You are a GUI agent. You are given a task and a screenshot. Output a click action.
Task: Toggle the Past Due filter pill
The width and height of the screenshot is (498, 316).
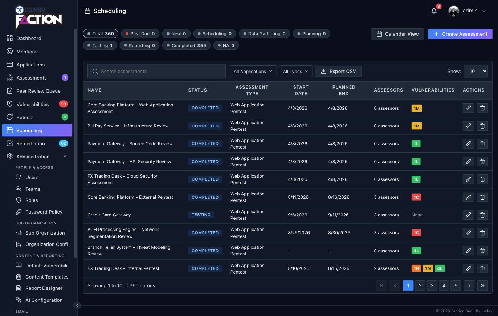(140, 34)
